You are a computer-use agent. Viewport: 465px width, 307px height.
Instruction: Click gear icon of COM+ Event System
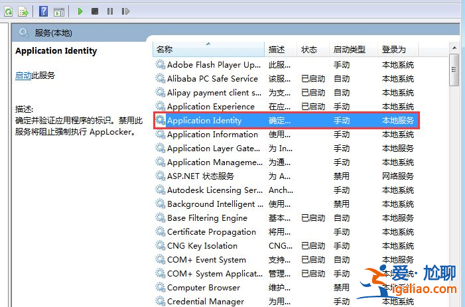160,259
